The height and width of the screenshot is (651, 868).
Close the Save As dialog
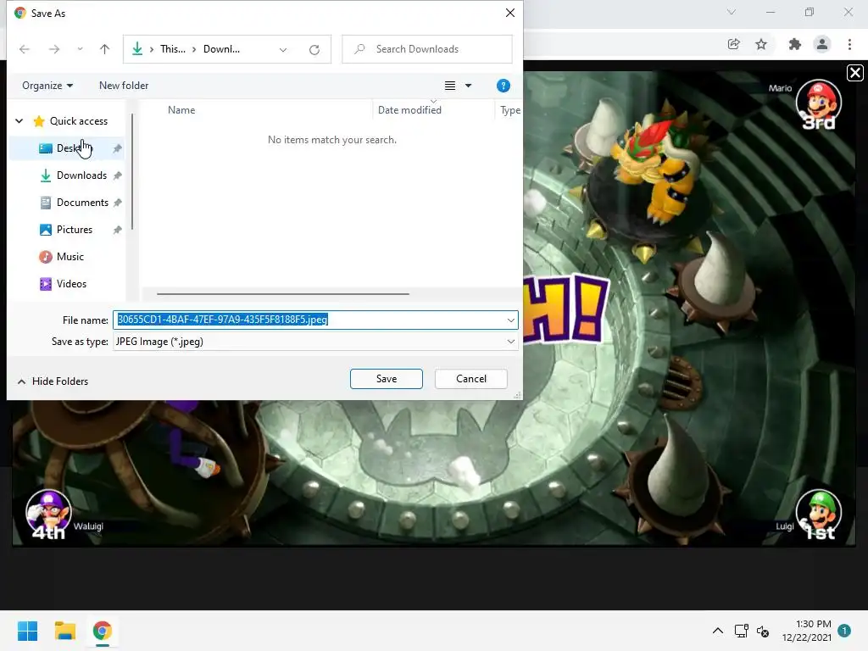(x=509, y=13)
